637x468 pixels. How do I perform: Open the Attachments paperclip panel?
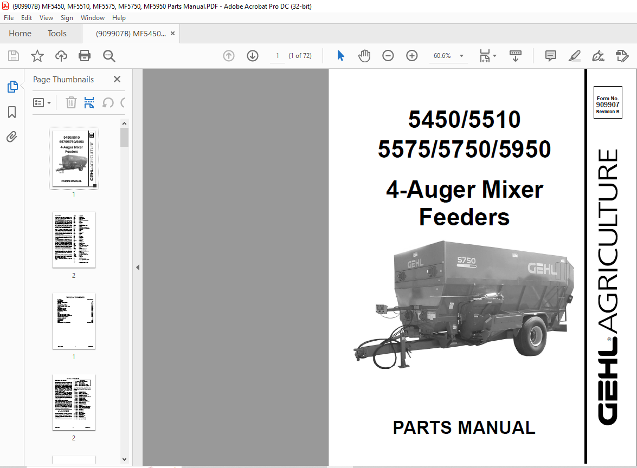12,137
